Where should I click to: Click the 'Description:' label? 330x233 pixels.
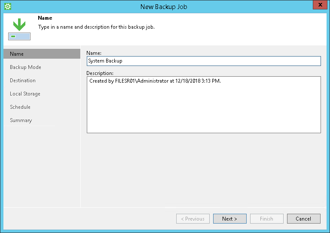point(100,73)
